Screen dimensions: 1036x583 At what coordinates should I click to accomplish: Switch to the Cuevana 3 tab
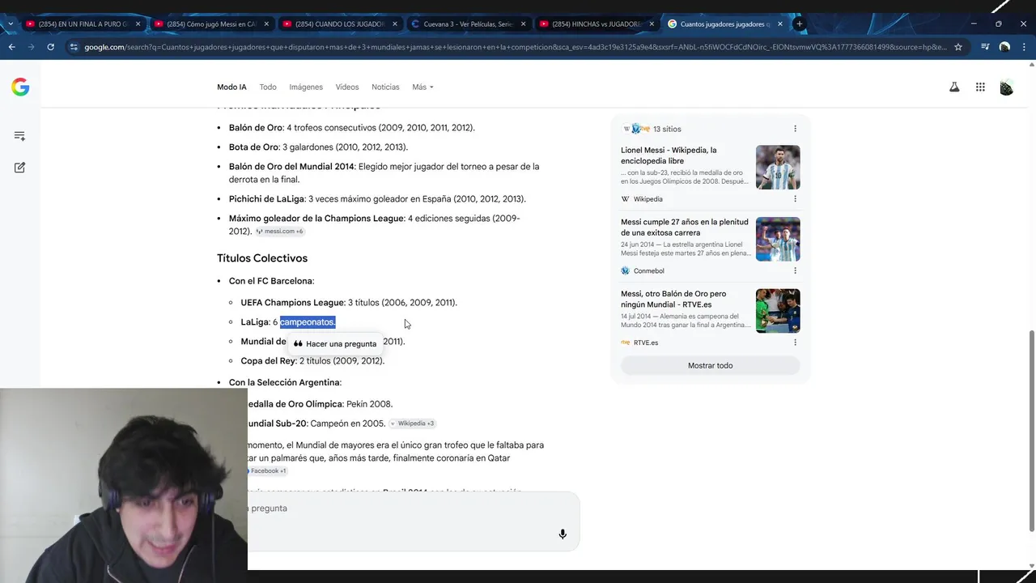pyautogui.click(x=468, y=24)
